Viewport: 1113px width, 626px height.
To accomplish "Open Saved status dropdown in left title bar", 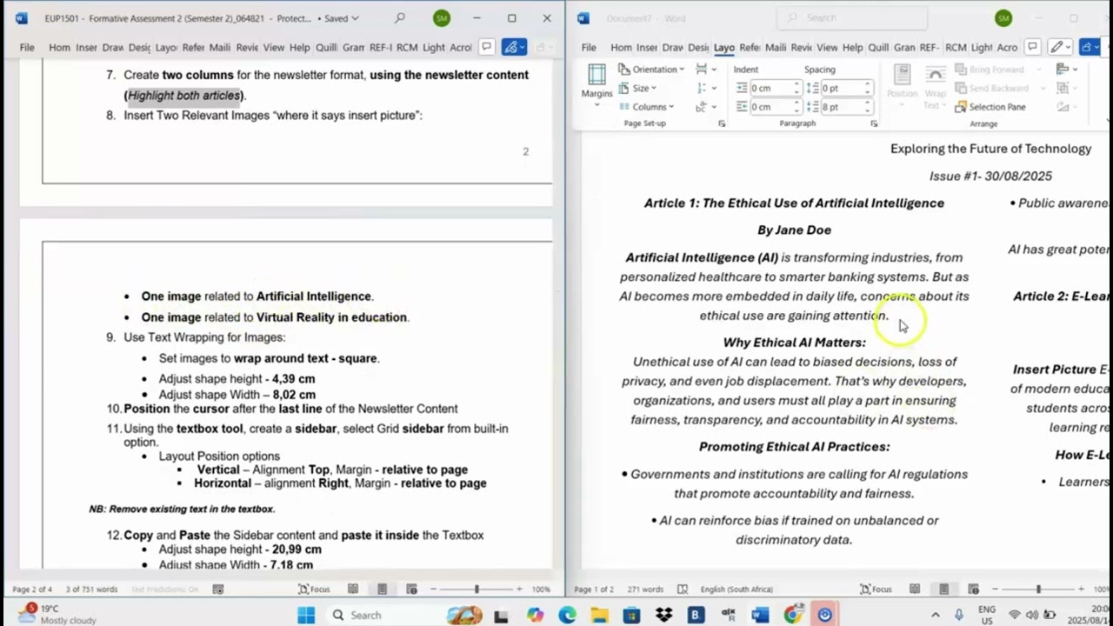I will (341, 18).
